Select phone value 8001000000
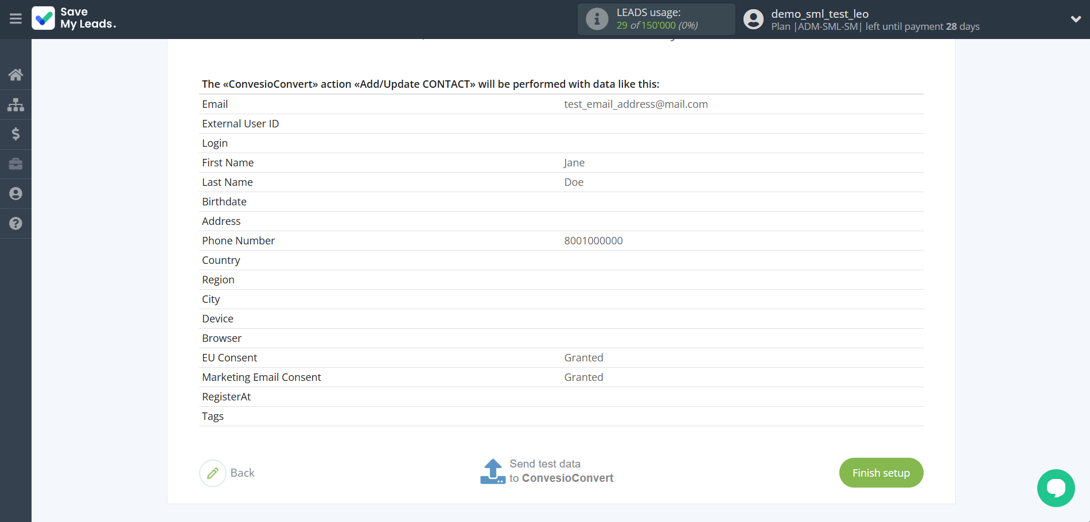This screenshot has width=1090, height=522. pos(593,241)
